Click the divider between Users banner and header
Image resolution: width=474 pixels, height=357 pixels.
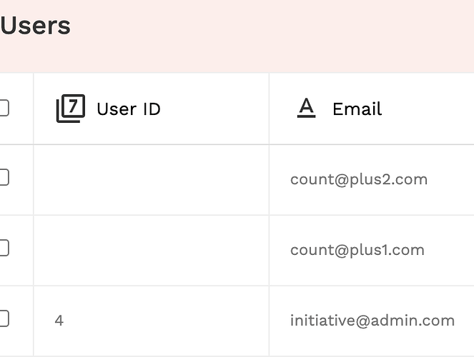[237, 72]
